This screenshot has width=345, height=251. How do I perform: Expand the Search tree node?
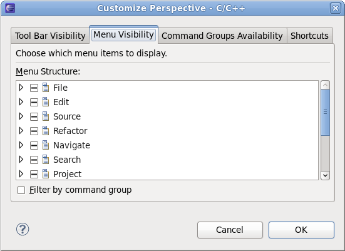[21, 160]
